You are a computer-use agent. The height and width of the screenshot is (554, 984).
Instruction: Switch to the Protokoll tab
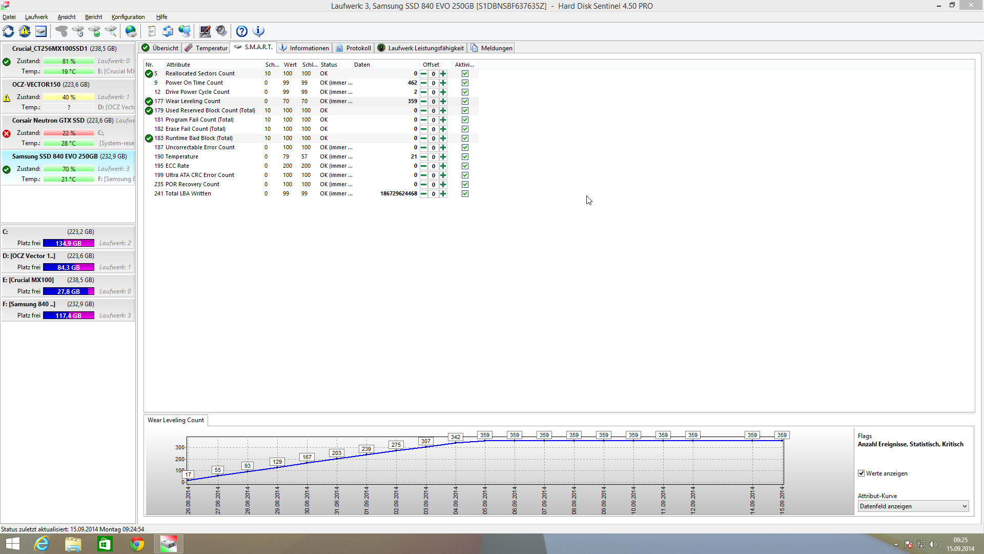(354, 48)
